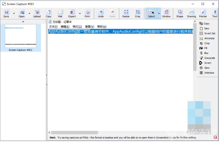Apply Fill from the side panel
This screenshot has height=142, width=219.
203,48
